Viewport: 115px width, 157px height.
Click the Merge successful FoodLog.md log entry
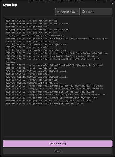click(56, 39)
